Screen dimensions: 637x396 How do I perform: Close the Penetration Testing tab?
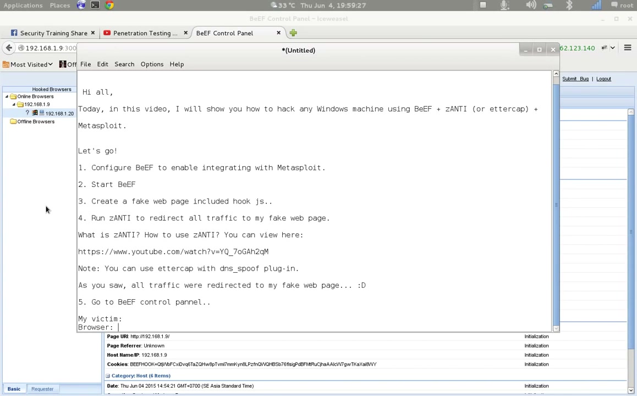click(186, 33)
